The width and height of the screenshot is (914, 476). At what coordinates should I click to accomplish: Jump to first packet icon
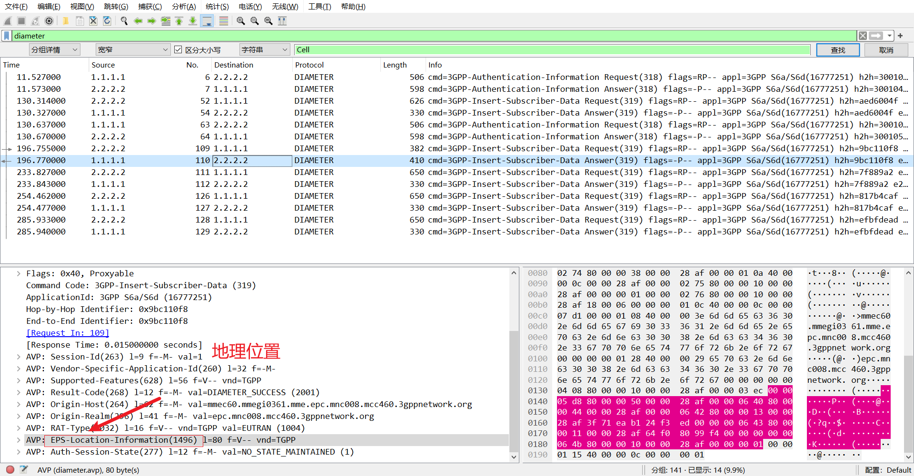pyautogui.click(x=179, y=21)
